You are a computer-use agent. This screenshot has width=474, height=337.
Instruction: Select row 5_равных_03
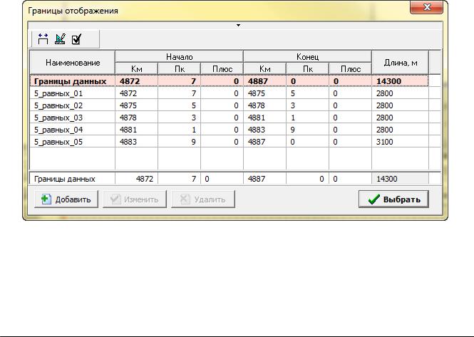229,118
